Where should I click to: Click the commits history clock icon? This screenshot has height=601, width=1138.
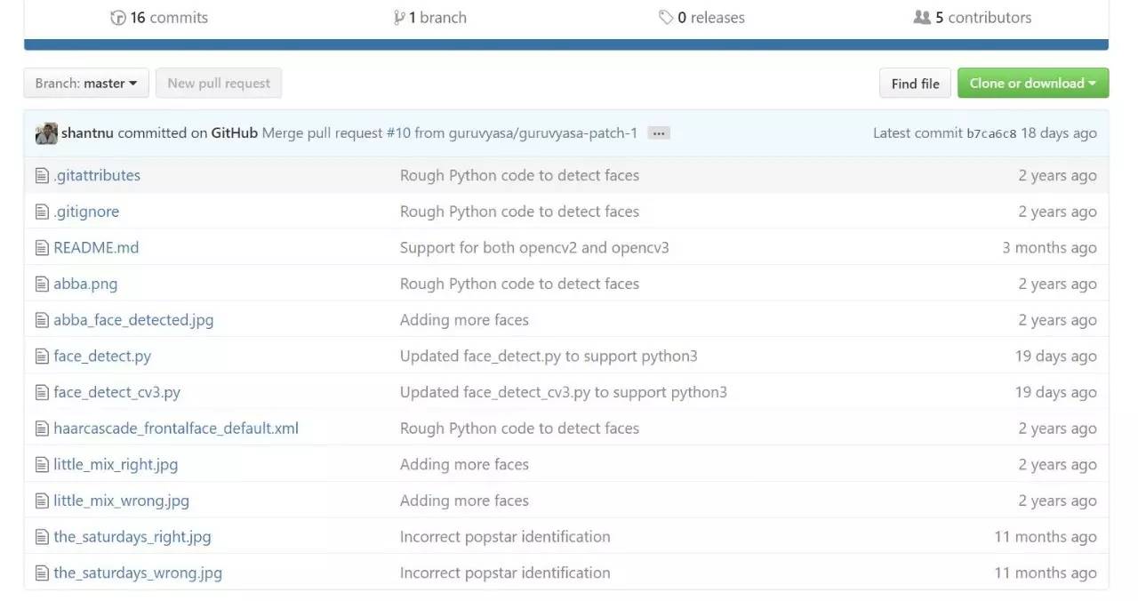(117, 18)
